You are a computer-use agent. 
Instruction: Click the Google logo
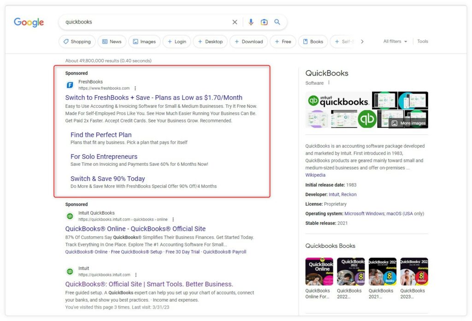29,22
